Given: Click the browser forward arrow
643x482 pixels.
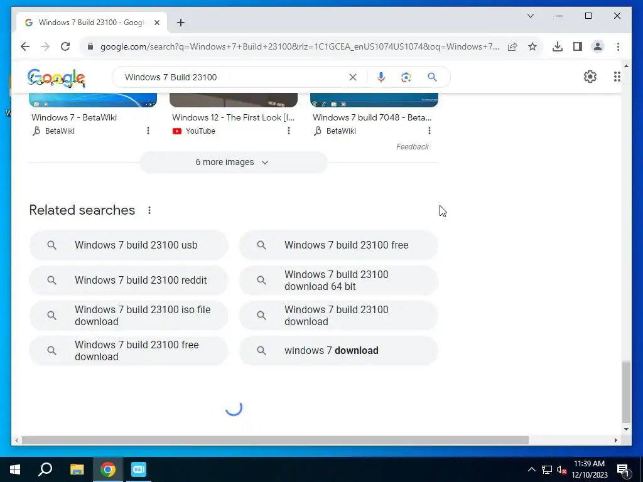Looking at the screenshot, I should tap(45, 46).
